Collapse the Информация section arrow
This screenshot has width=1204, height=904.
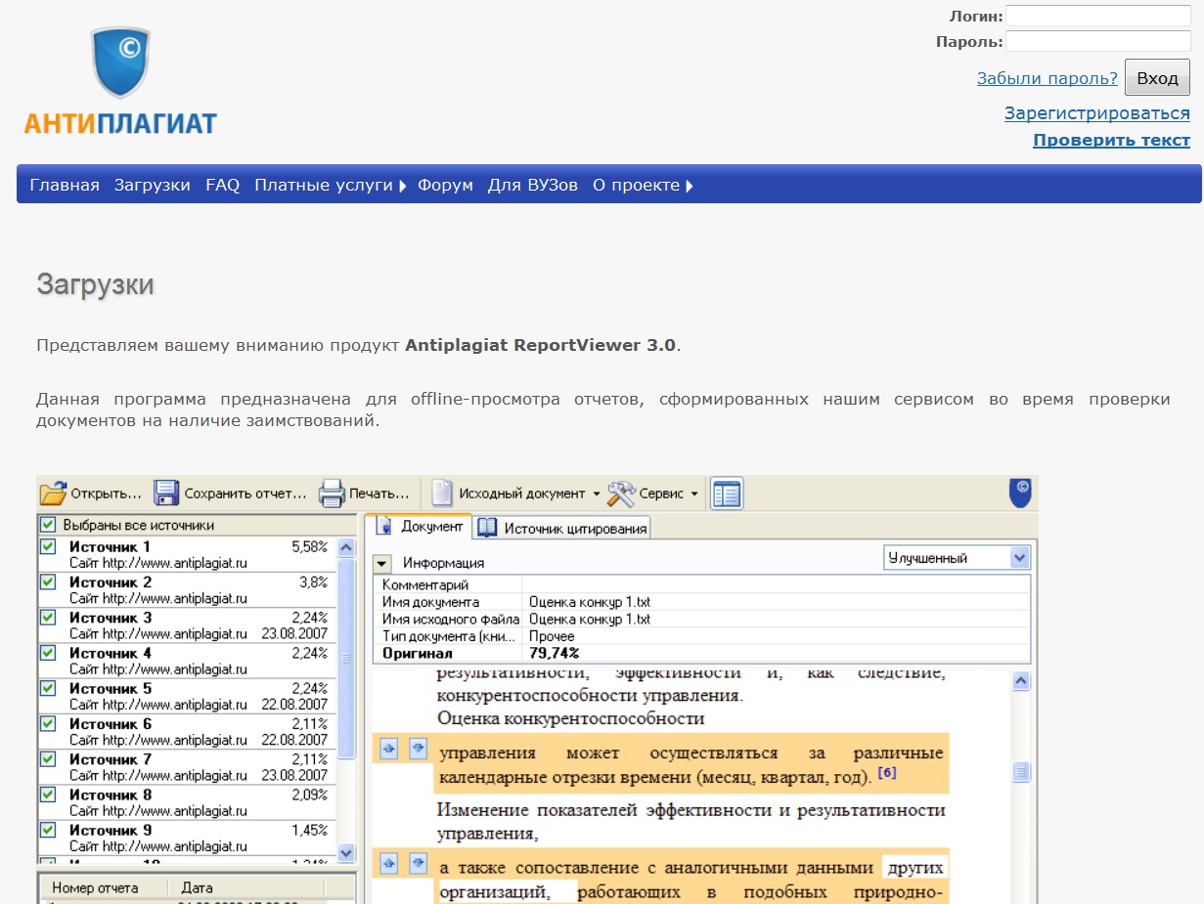tap(383, 564)
